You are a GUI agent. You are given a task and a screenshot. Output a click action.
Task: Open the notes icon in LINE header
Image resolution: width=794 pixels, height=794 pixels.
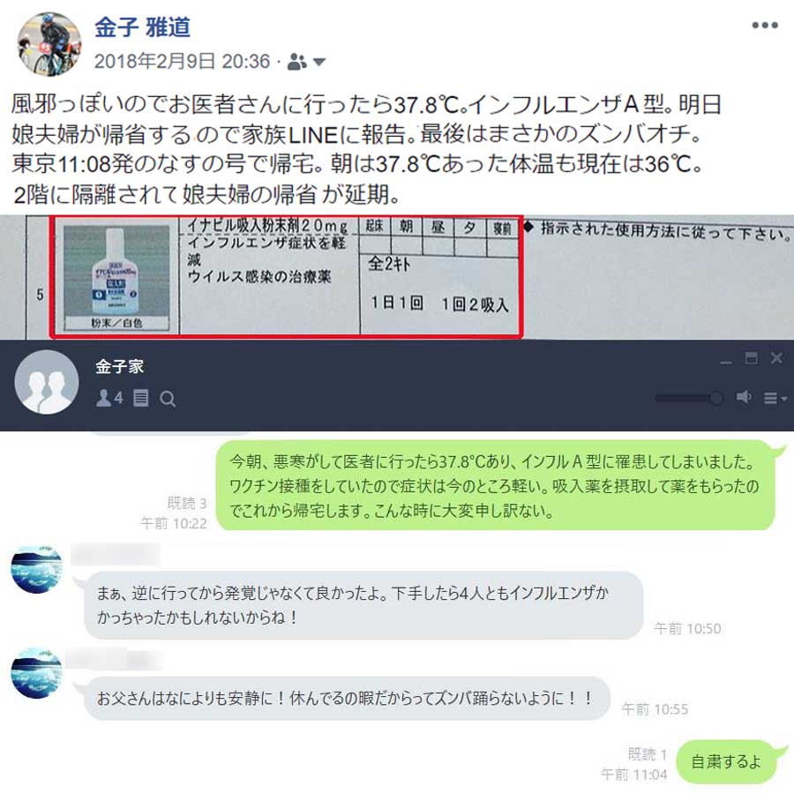(x=141, y=399)
